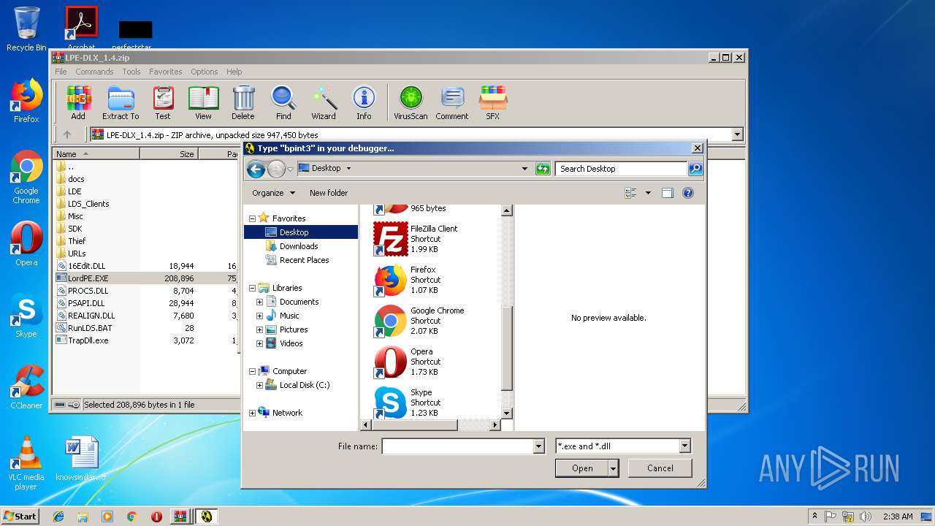Click the Test archive icon
The height and width of the screenshot is (526, 935).
(x=163, y=103)
